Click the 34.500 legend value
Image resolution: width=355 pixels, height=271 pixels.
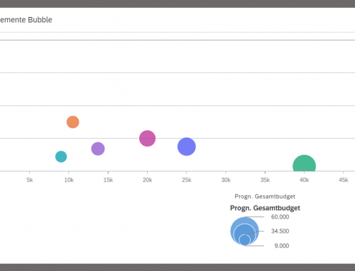tap(280, 231)
